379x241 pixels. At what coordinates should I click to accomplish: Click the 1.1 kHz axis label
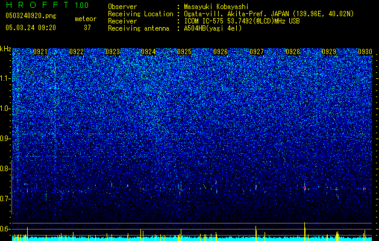click(x=5, y=78)
